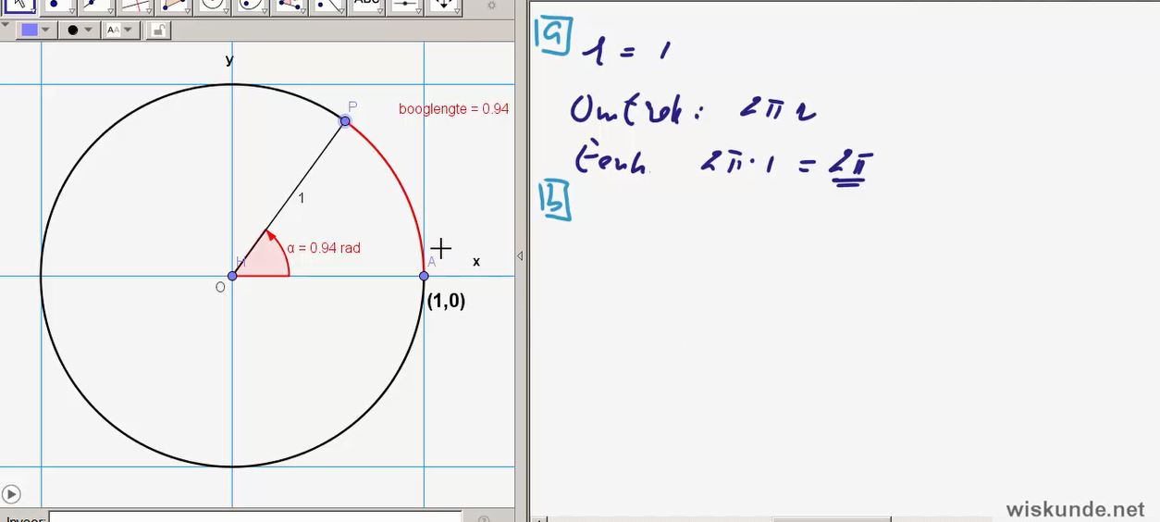
Task: Open the AA label dropdown arrow
Action: [x=129, y=30]
